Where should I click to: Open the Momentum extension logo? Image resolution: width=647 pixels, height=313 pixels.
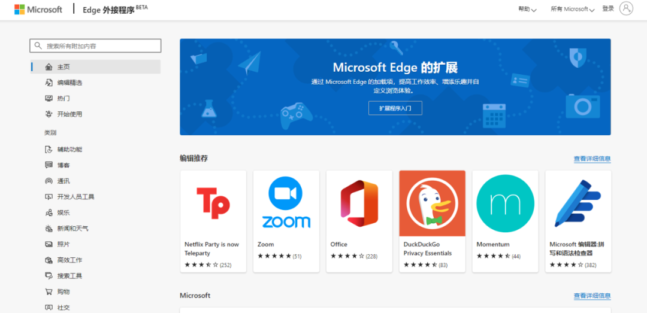pos(506,203)
